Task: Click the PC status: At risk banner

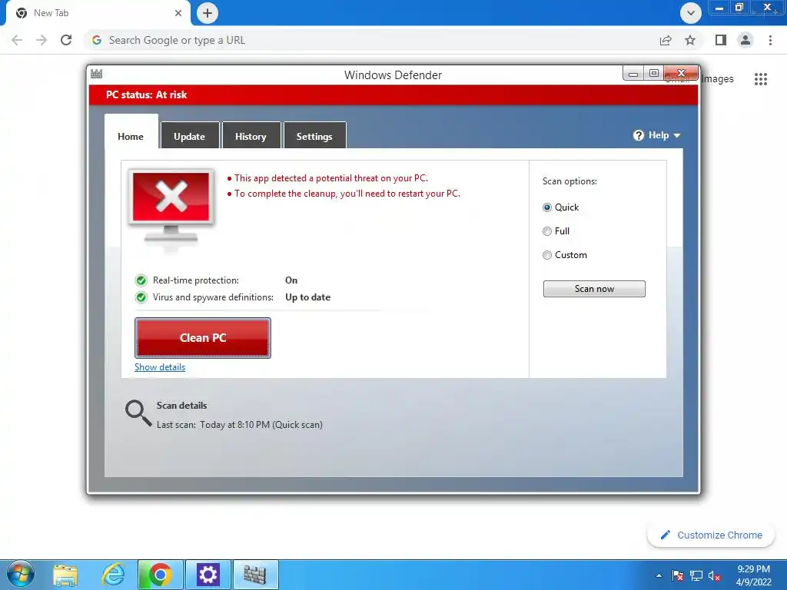Action: point(393,94)
